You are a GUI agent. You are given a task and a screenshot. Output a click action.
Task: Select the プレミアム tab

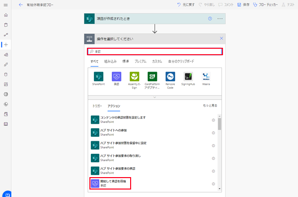[141, 62]
